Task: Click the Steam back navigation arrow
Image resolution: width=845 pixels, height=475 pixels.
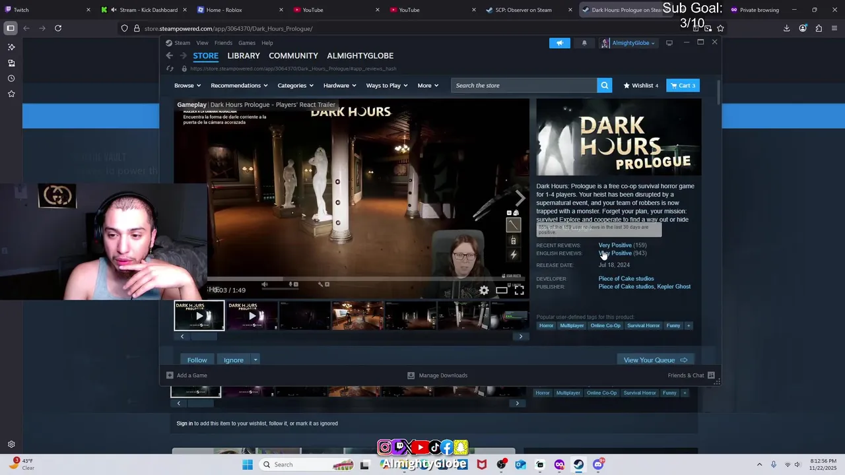Action: click(170, 56)
